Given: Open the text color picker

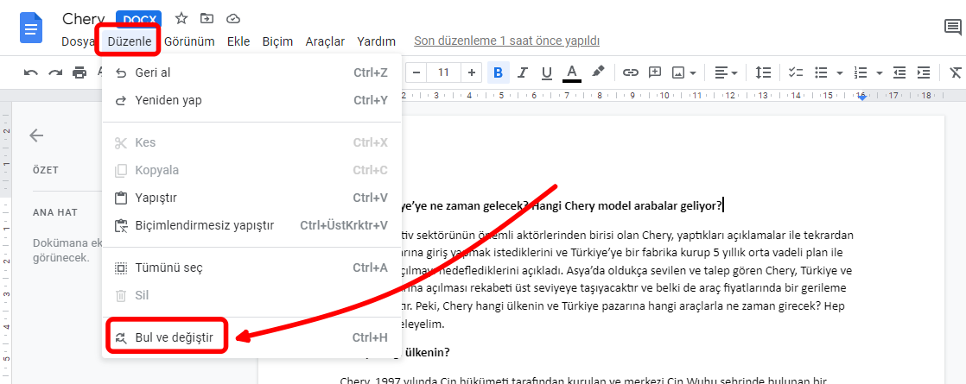Looking at the screenshot, I should coord(571,72).
